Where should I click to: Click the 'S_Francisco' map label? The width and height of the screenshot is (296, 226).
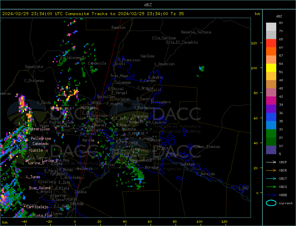click(129, 60)
